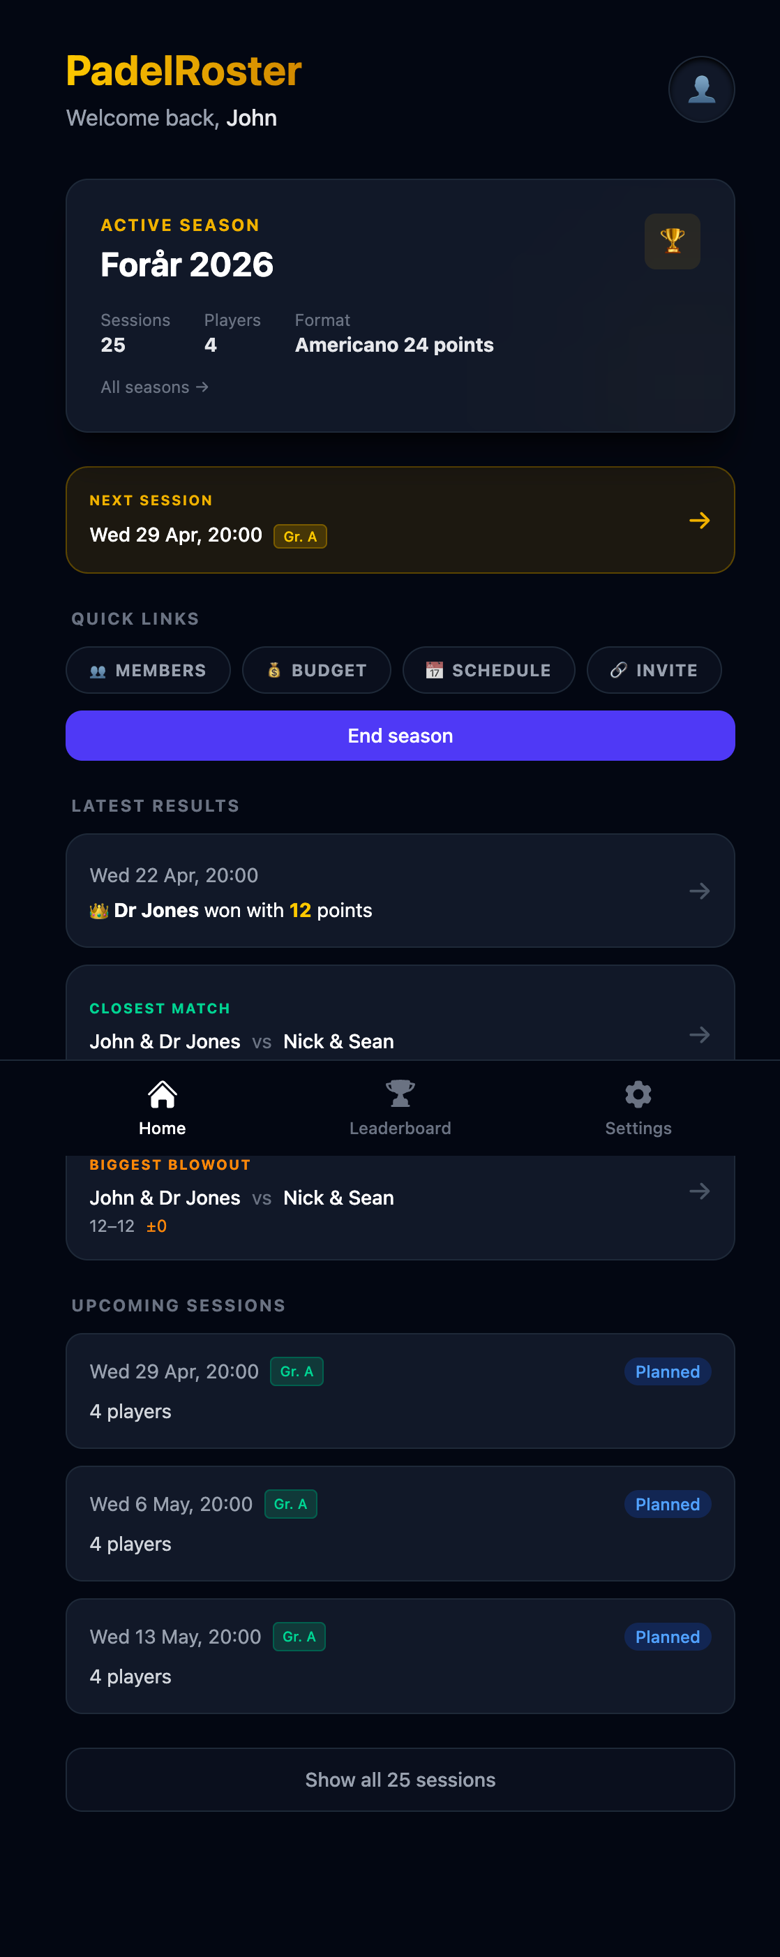This screenshot has width=780, height=1957.
Task: Open the Settings gear icon in bottom navigation
Action: 637,1092
